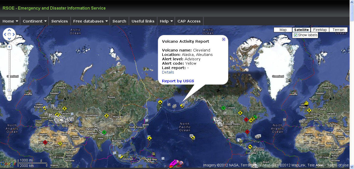
Task: Open the Details link in volcano popup
Action: tap(168, 72)
